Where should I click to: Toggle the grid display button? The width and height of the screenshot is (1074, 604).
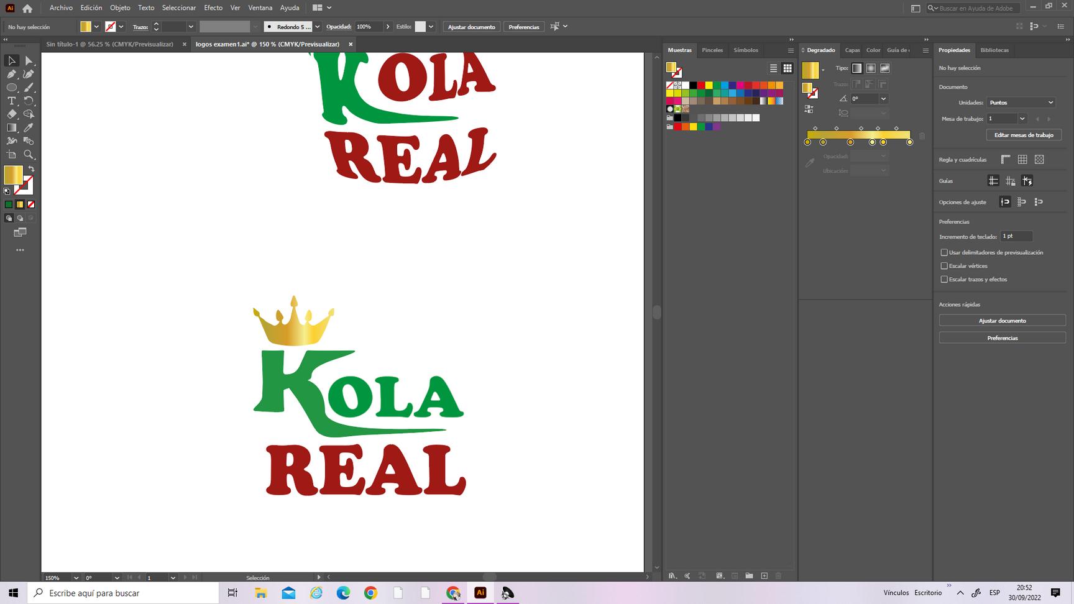(x=1022, y=160)
